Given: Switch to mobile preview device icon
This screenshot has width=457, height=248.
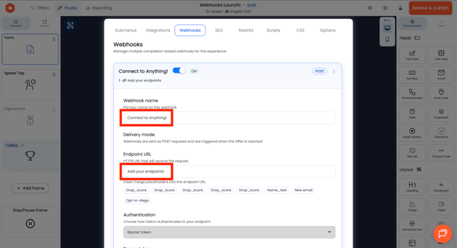Looking at the screenshot, I should (x=387, y=39).
